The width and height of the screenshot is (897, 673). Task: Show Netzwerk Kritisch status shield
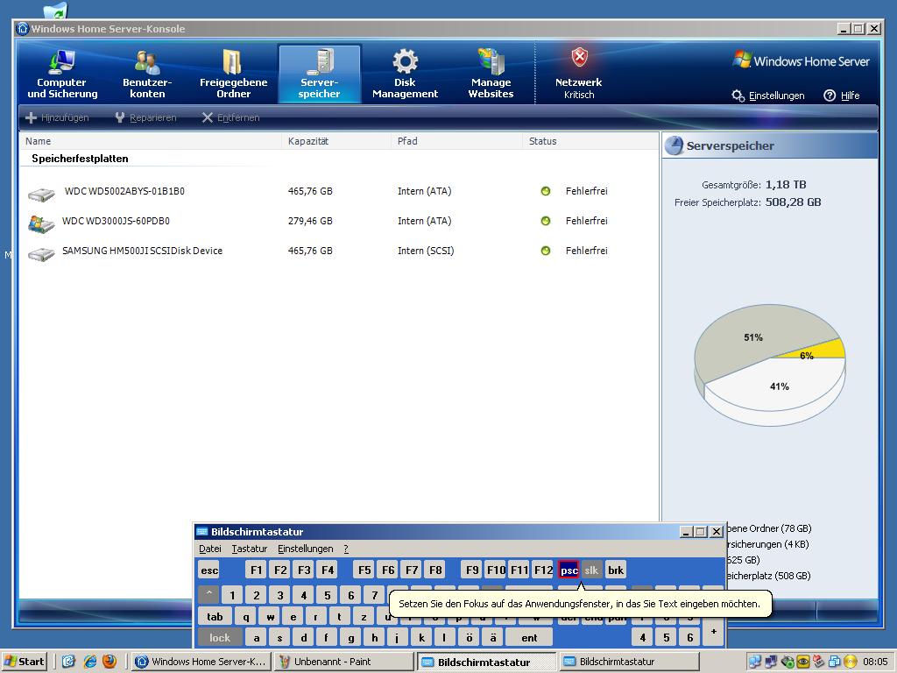coord(579,74)
